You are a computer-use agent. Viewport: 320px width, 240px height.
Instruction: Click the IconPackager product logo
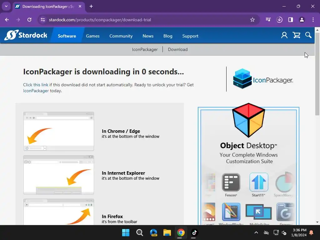[x=263, y=79]
